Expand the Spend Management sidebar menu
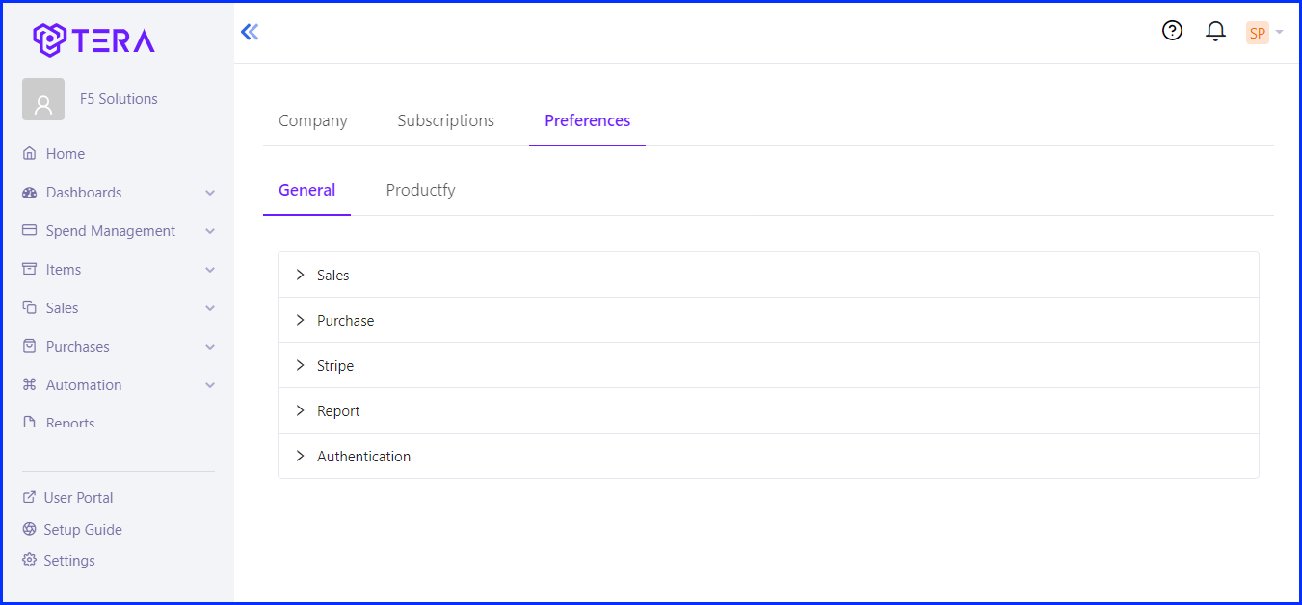 pyautogui.click(x=119, y=231)
